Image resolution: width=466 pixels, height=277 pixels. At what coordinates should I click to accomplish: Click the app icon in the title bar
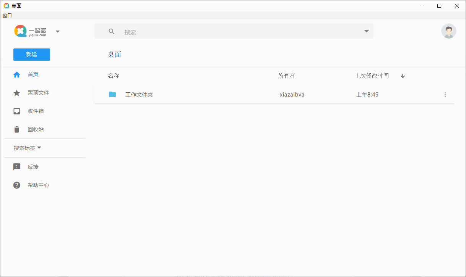click(6, 6)
